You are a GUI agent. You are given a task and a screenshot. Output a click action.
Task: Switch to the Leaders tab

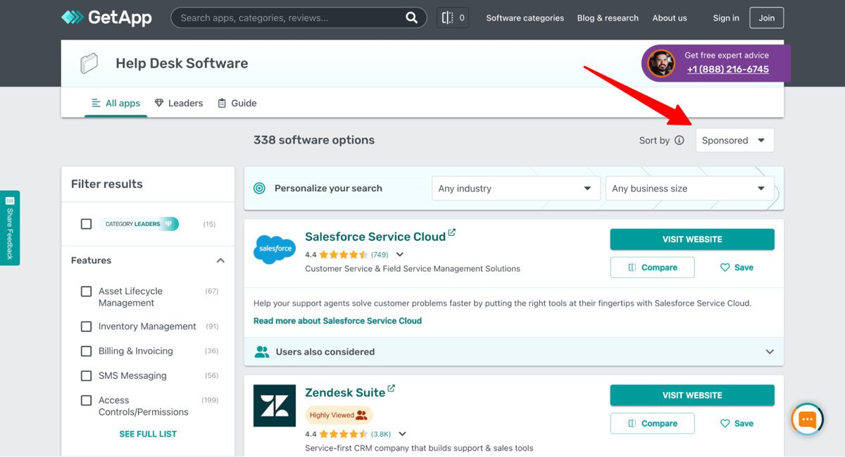coord(179,103)
